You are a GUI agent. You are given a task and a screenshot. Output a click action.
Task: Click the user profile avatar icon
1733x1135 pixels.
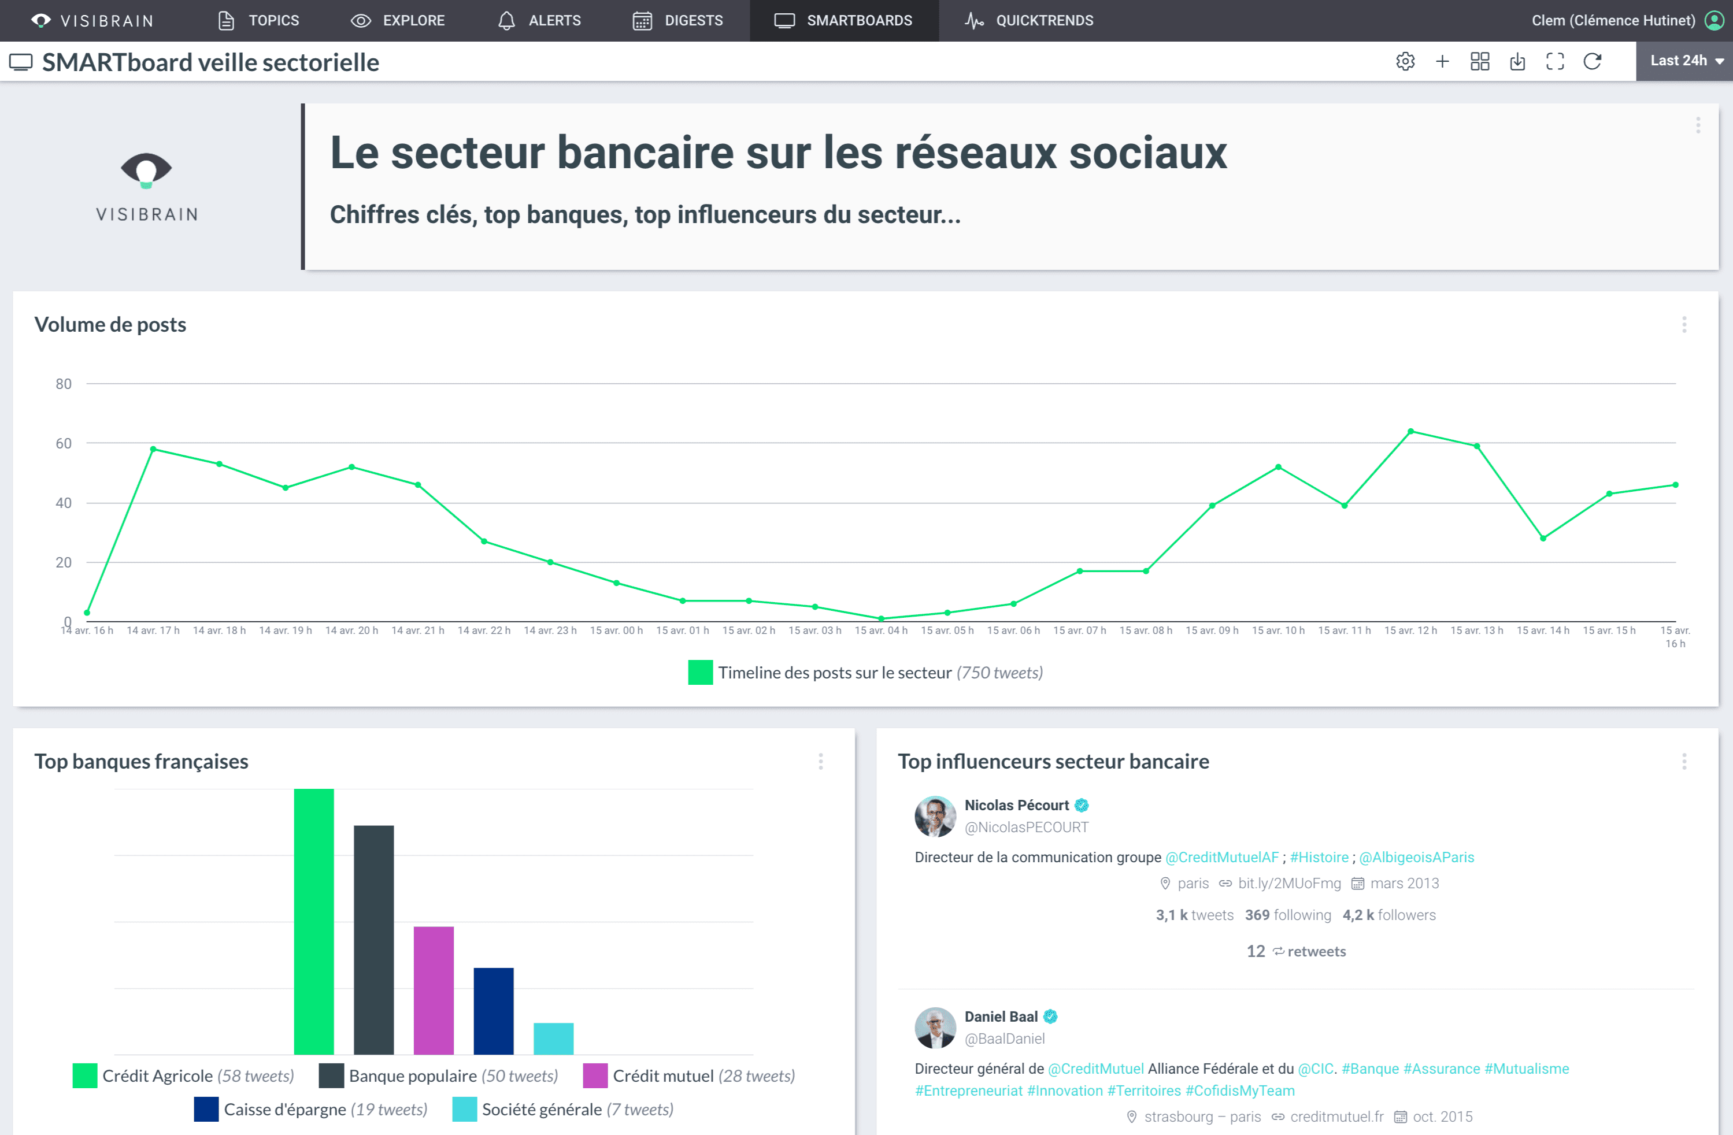pos(1715,20)
